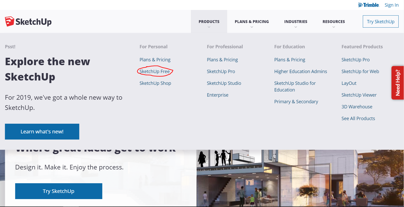
Task: Click the Explore the new SketchUp headline
Action: pos(48,69)
